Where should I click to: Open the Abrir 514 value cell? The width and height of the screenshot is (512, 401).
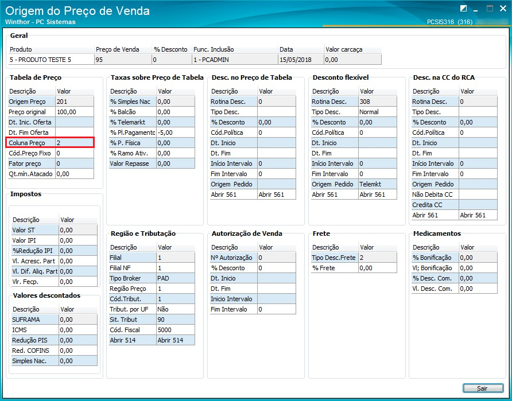(175, 340)
